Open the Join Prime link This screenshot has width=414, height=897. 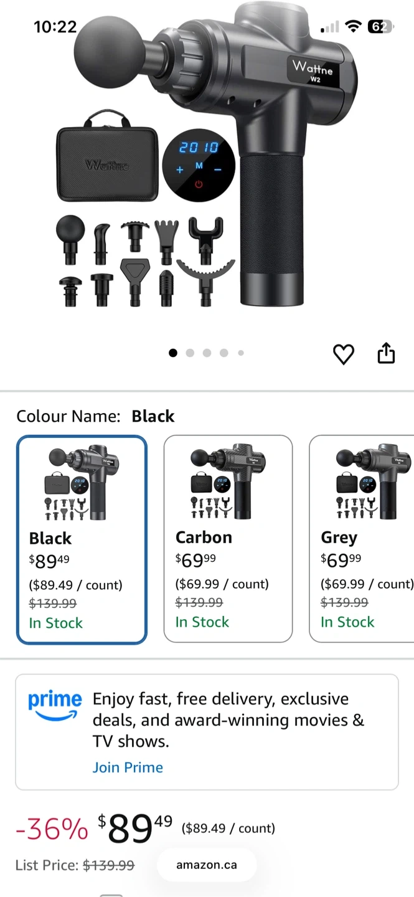[x=128, y=767]
